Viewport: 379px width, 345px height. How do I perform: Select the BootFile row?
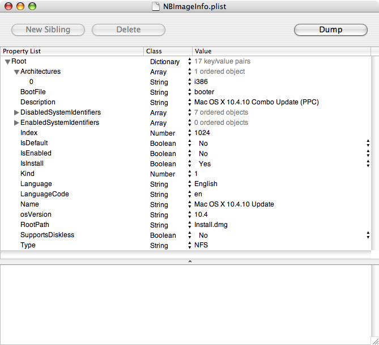pos(186,92)
